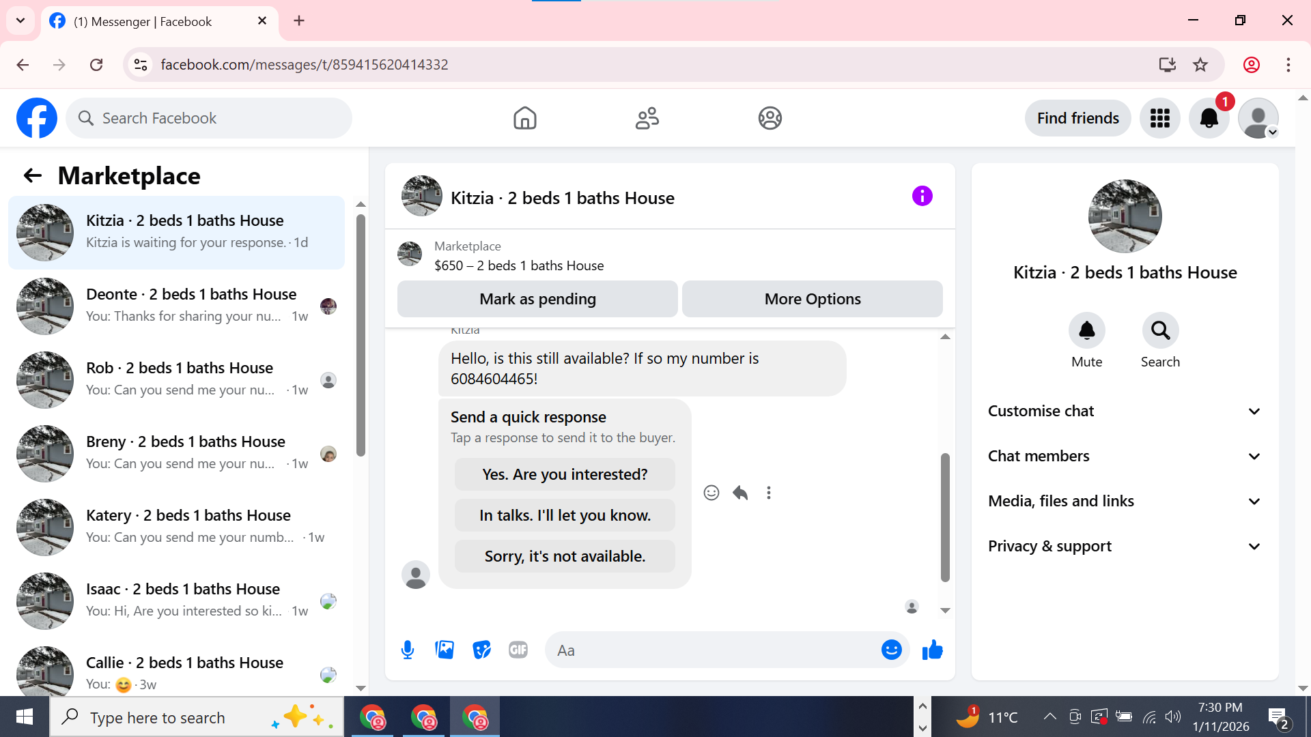Image resolution: width=1311 pixels, height=737 pixels.
Task: Expand Media, files and links section
Action: (x=1125, y=501)
